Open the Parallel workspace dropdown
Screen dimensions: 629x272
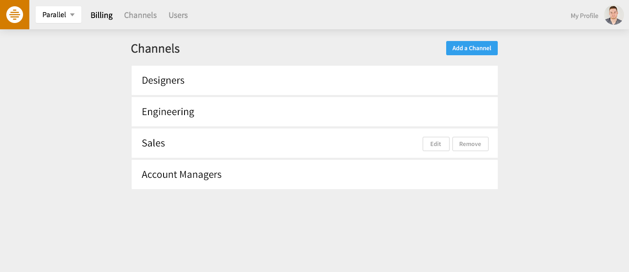[58, 15]
